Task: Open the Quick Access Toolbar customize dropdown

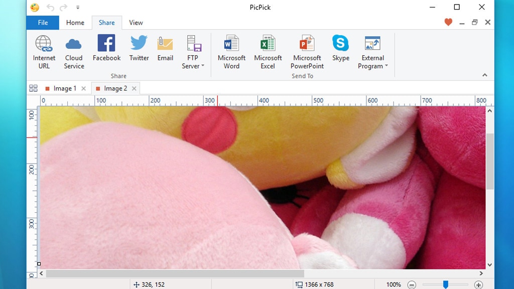Action: [78, 7]
